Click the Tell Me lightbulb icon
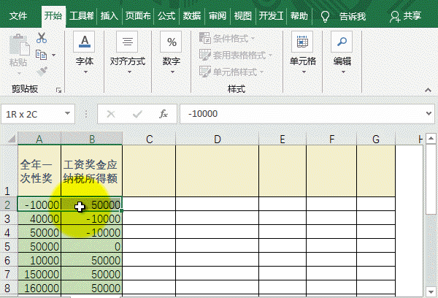This screenshot has height=298, width=438. pyautogui.click(x=325, y=15)
